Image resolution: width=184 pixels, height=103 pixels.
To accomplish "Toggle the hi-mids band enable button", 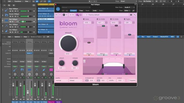I will tap(111, 19).
